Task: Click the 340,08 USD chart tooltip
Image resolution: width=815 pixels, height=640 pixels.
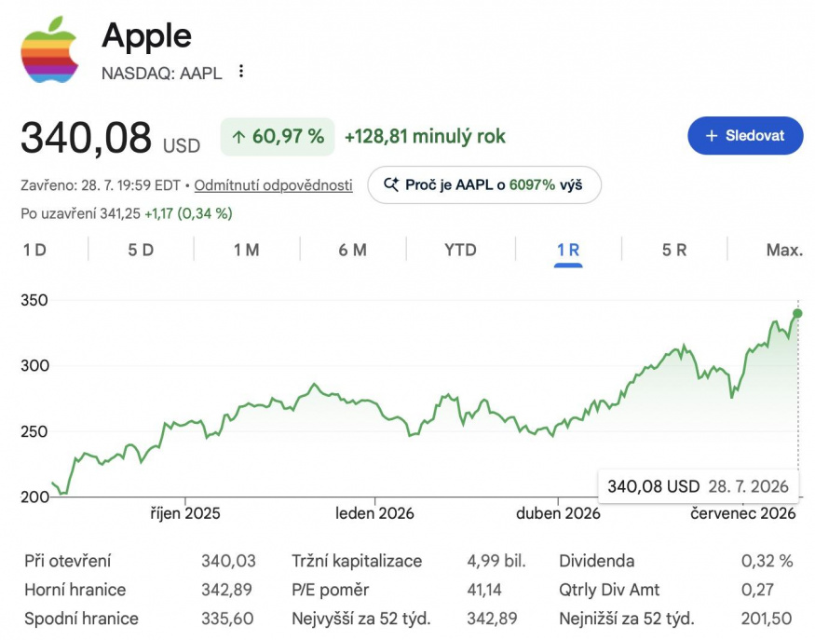Action: [x=698, y=486]
